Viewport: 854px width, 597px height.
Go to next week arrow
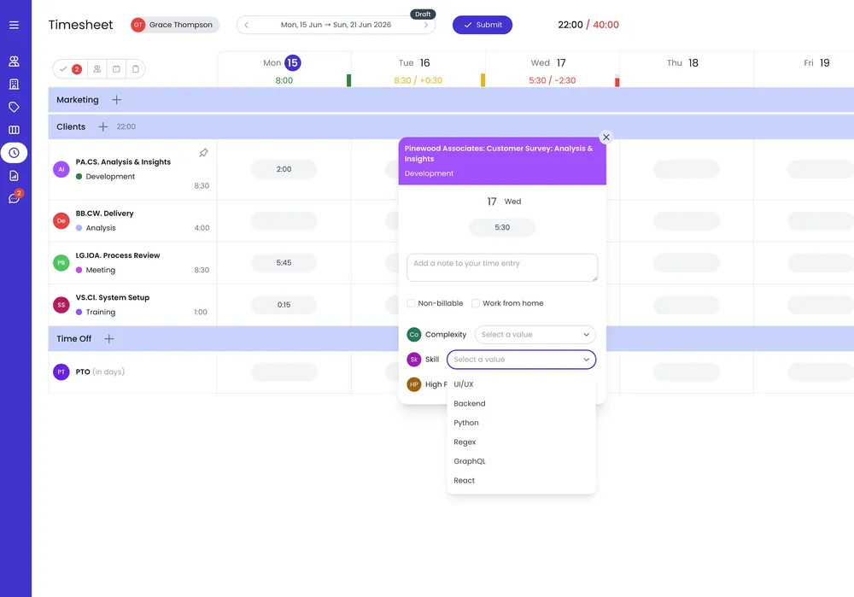coord(426,25)
